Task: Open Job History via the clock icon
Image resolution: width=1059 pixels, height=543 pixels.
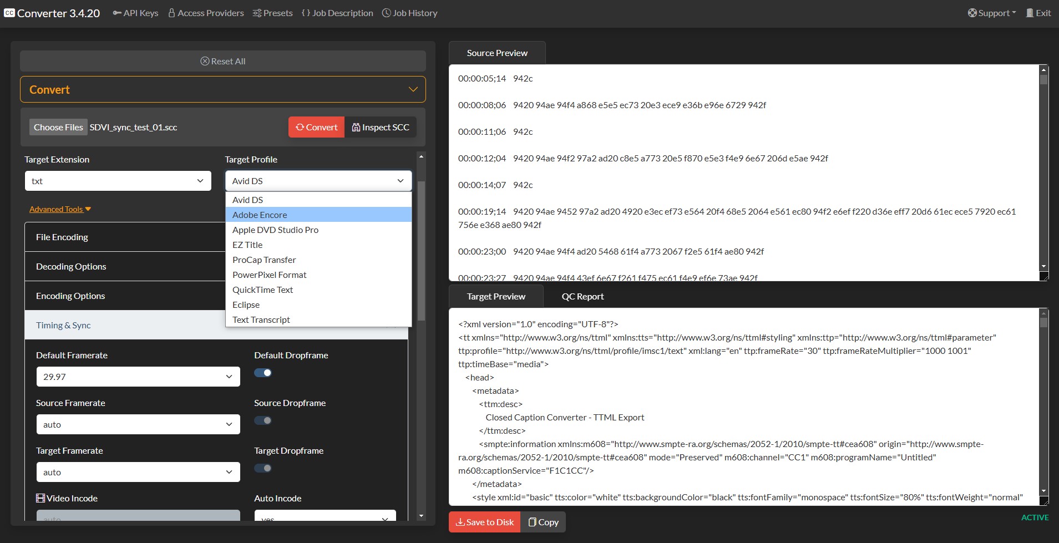Action: point(386,13)
